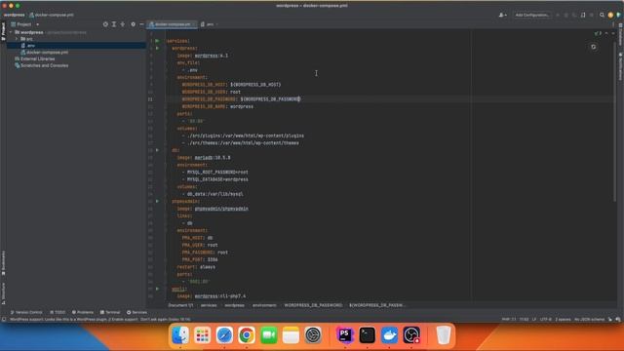Run the phpmyadmin service gutter arrow
Viewport: 624px width, 351px height.
(x=157, y=201)
